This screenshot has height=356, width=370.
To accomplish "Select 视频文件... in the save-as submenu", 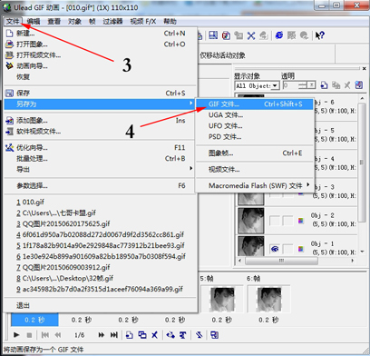I will click(x=255, y=170).
